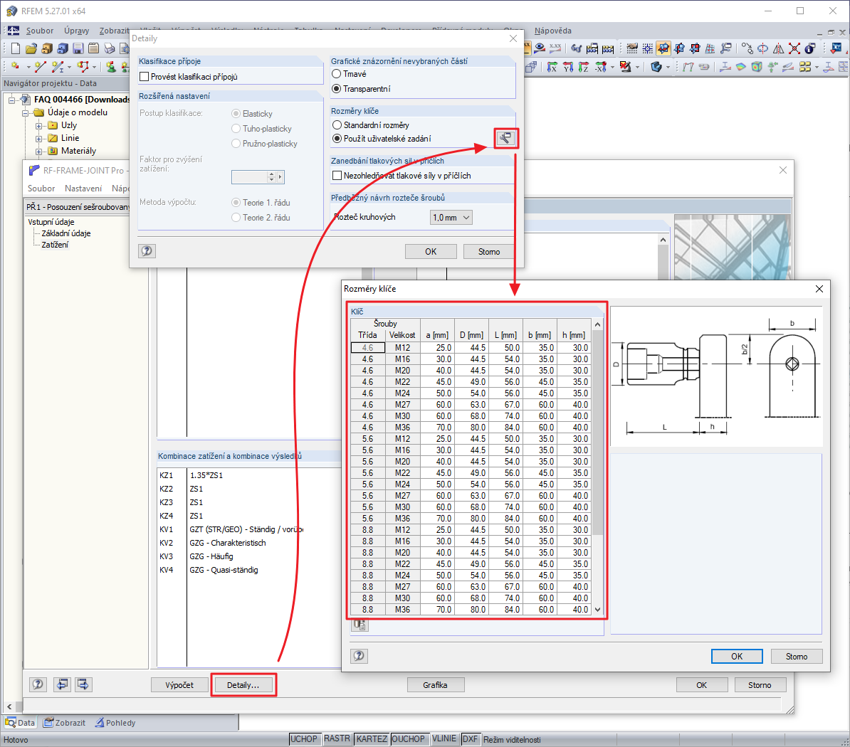Choose Použít uživatelské zadání radio button
850x747 pixels.
click(x=337, y=139)
